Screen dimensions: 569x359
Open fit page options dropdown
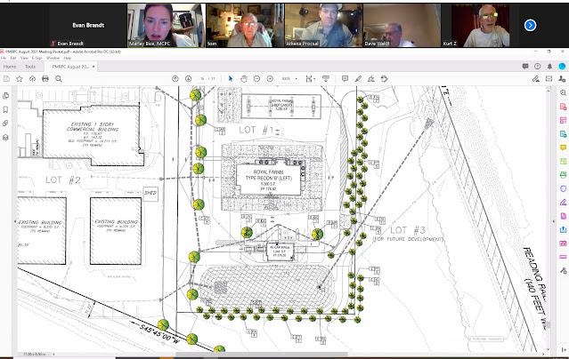tap(310, 78)
